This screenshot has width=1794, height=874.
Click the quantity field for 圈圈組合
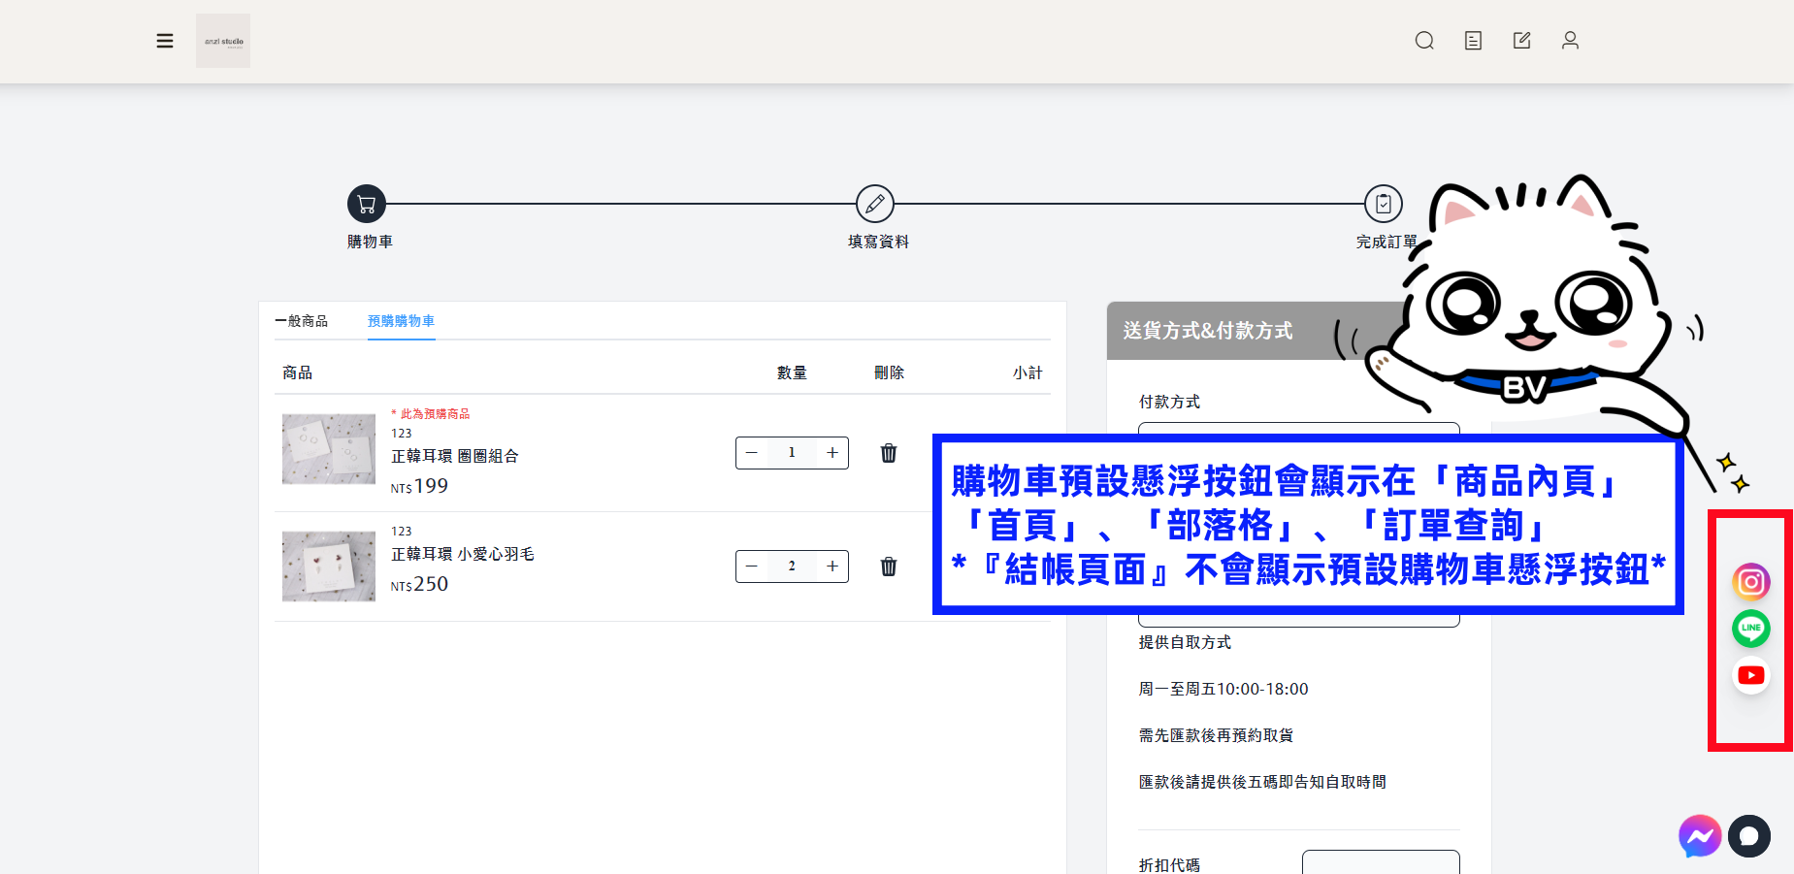click(792, 453)
